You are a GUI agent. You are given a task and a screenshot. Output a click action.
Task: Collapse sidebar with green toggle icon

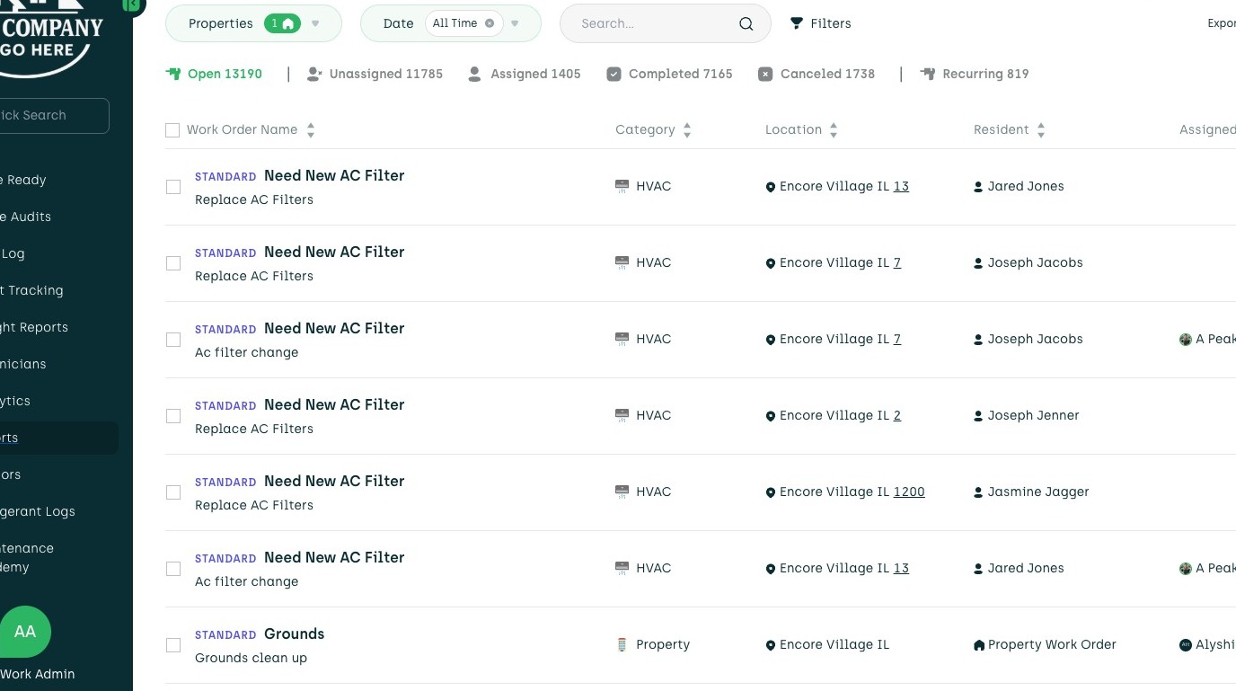coord(132,4)
